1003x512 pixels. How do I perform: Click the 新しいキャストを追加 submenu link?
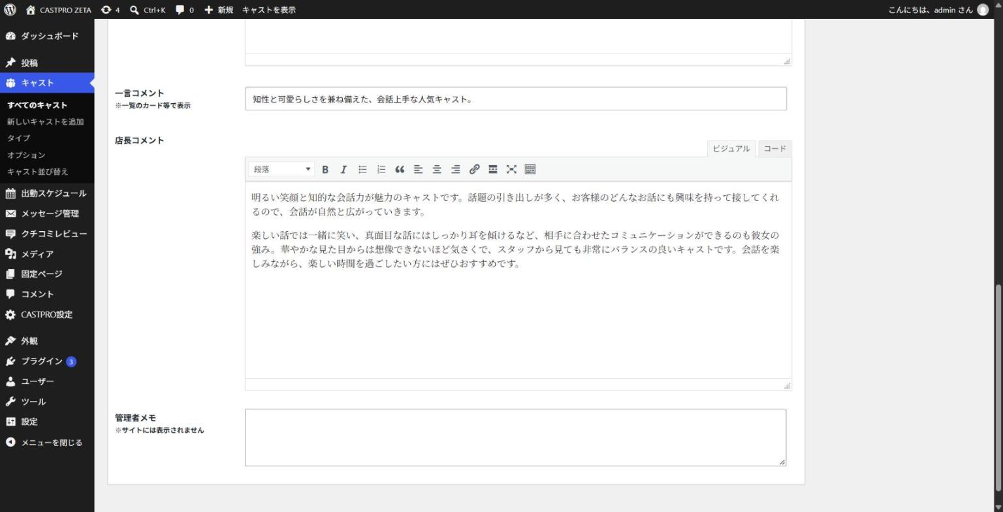point(46,121)
